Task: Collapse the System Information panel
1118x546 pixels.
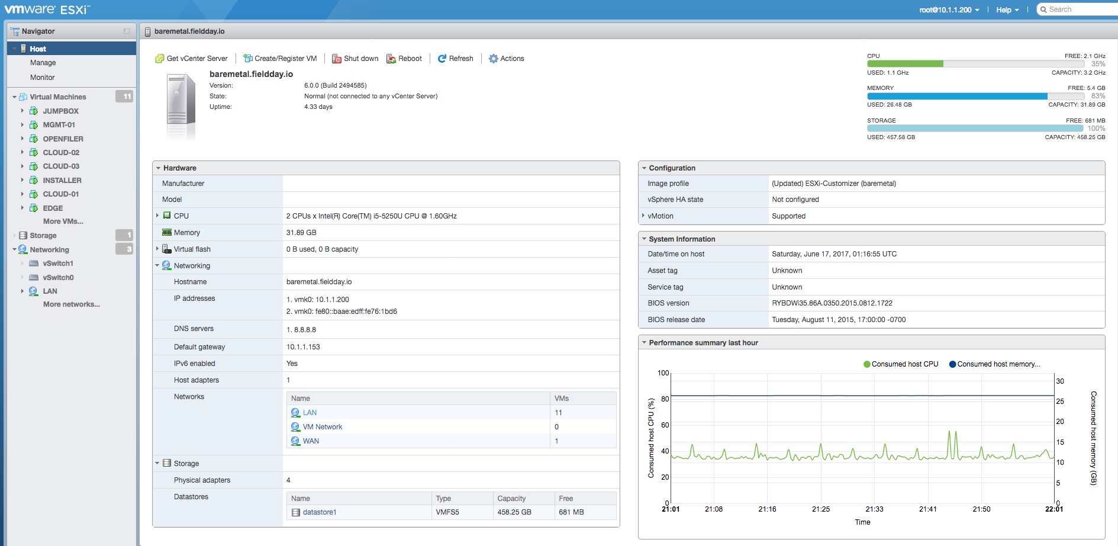Action: (x=644, y=239)
